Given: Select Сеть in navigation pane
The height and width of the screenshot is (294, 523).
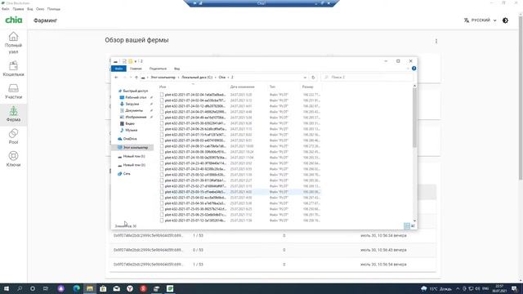Looking at the screenshot, I should (127, 174).
